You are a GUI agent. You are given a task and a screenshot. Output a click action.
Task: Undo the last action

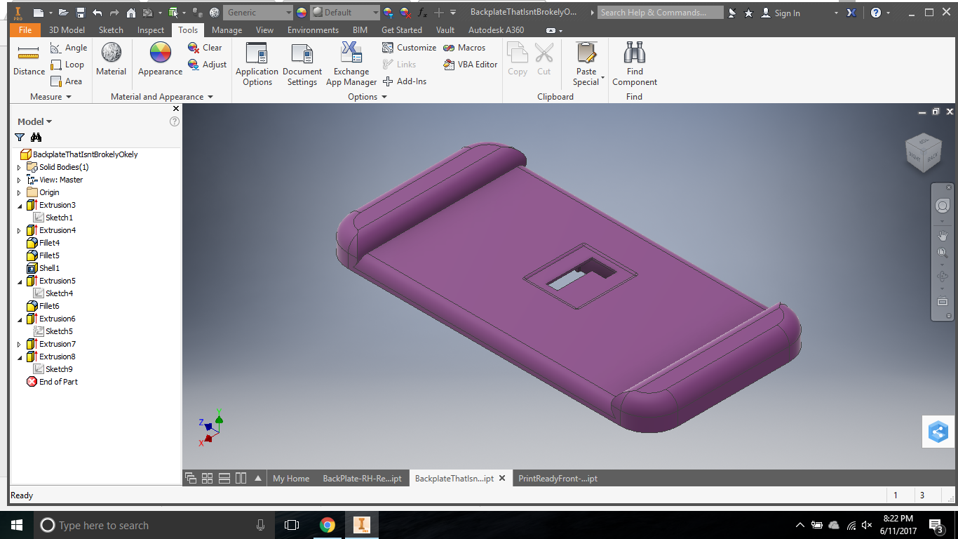(97, 13)
